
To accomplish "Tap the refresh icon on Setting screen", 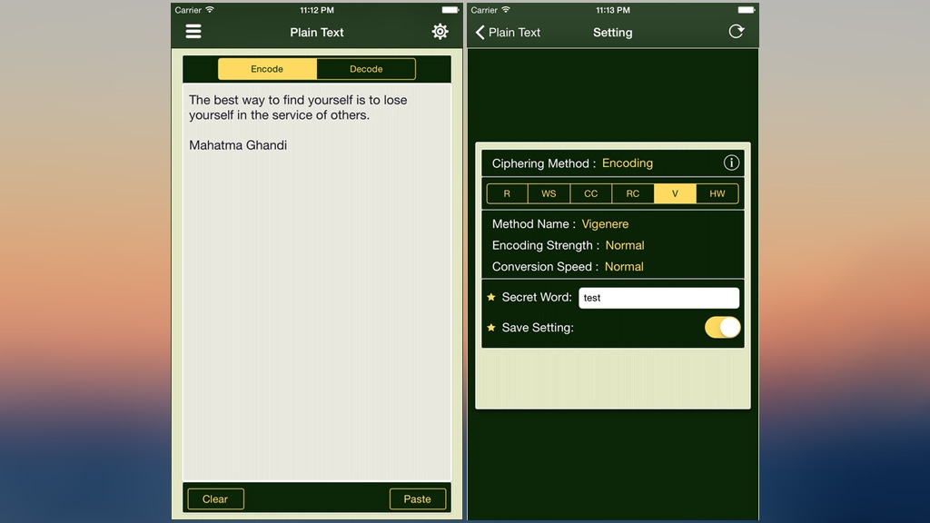I will pyautogui.click(x=736, y=32).
